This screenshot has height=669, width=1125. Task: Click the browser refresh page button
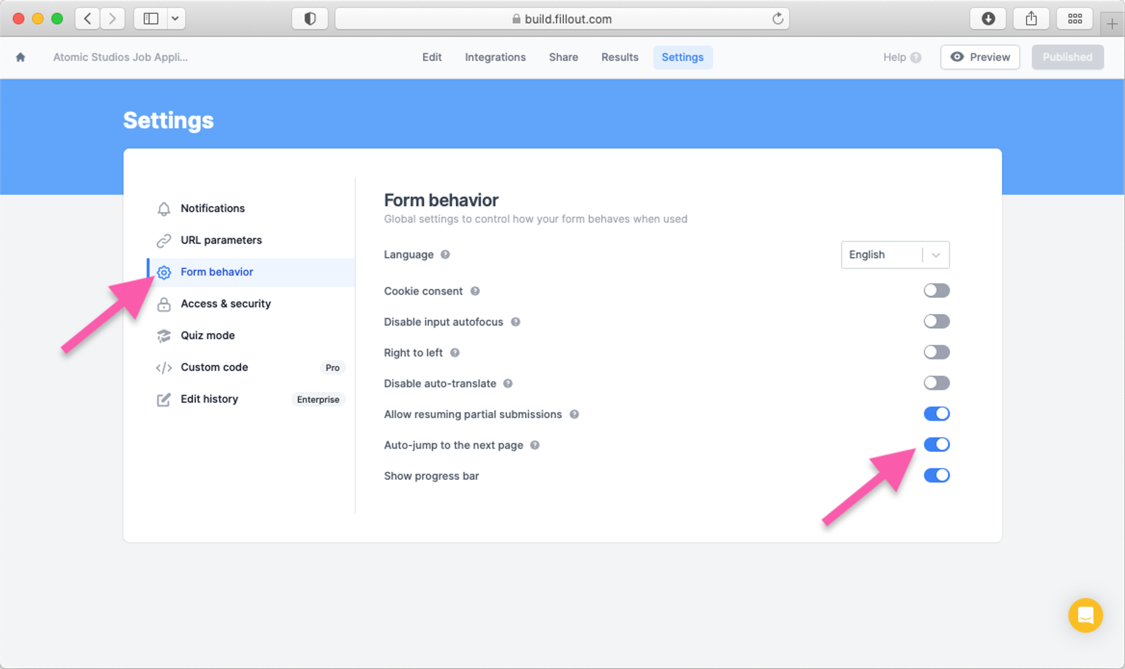tap(777, 17)
